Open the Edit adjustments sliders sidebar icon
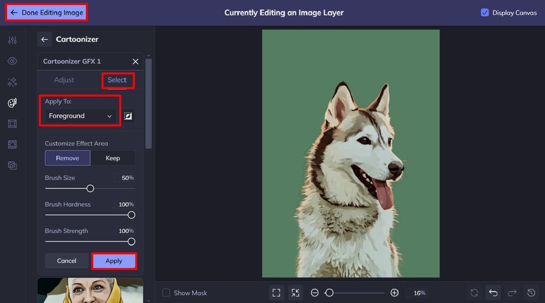 (12, 40)
